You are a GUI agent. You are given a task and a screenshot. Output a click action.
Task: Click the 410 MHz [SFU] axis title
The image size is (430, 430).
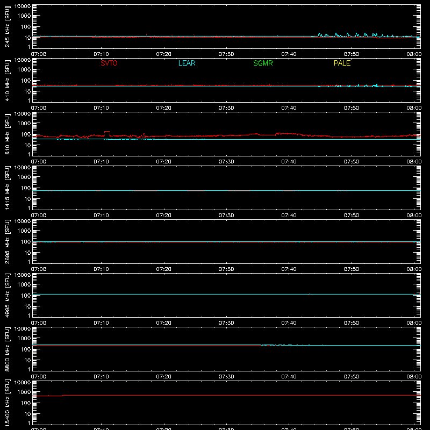(7, 80)
